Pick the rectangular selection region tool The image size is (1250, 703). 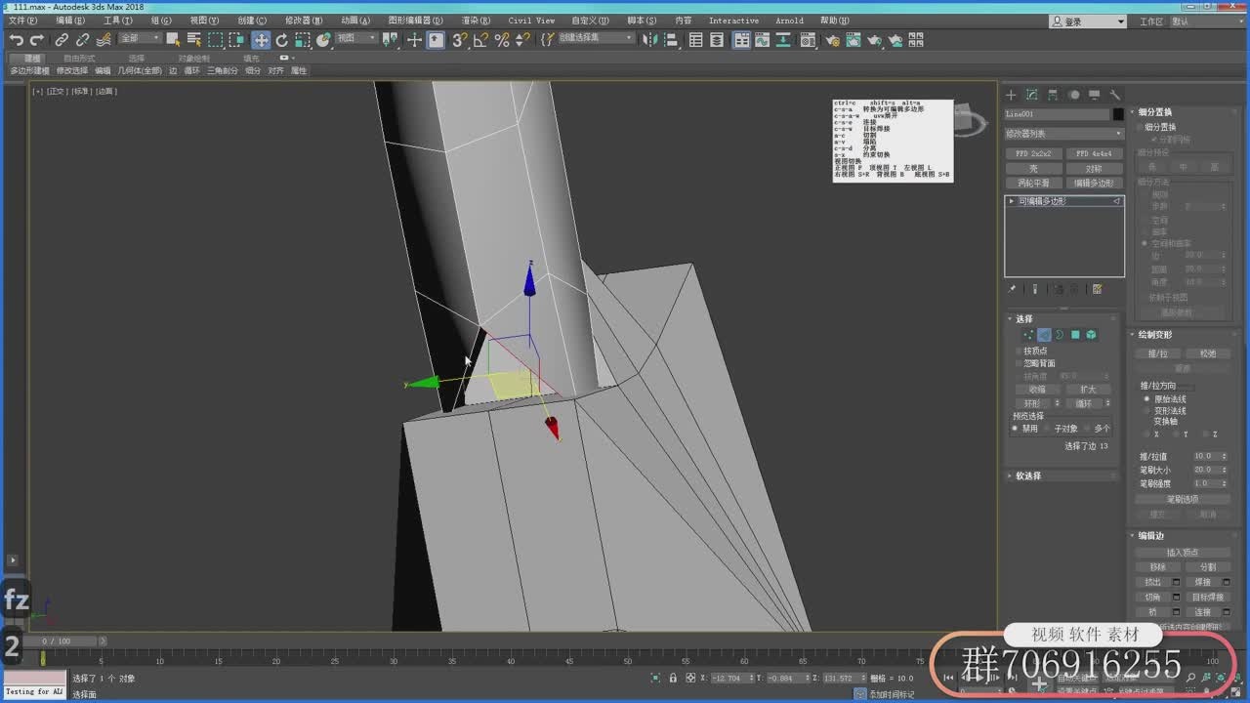tap(215, 40)
